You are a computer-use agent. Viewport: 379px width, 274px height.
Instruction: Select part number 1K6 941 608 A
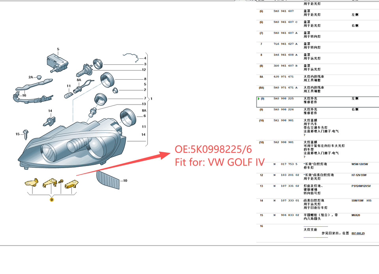285,55
